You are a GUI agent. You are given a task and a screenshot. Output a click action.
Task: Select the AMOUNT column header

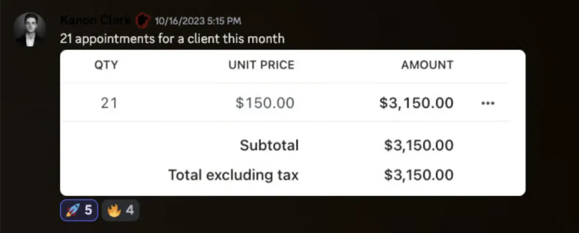(427, 65)
